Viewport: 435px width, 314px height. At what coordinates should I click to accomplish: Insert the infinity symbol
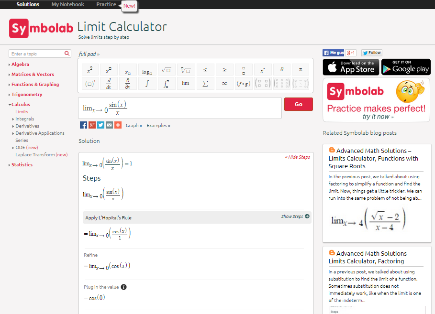tap(224, 83)
